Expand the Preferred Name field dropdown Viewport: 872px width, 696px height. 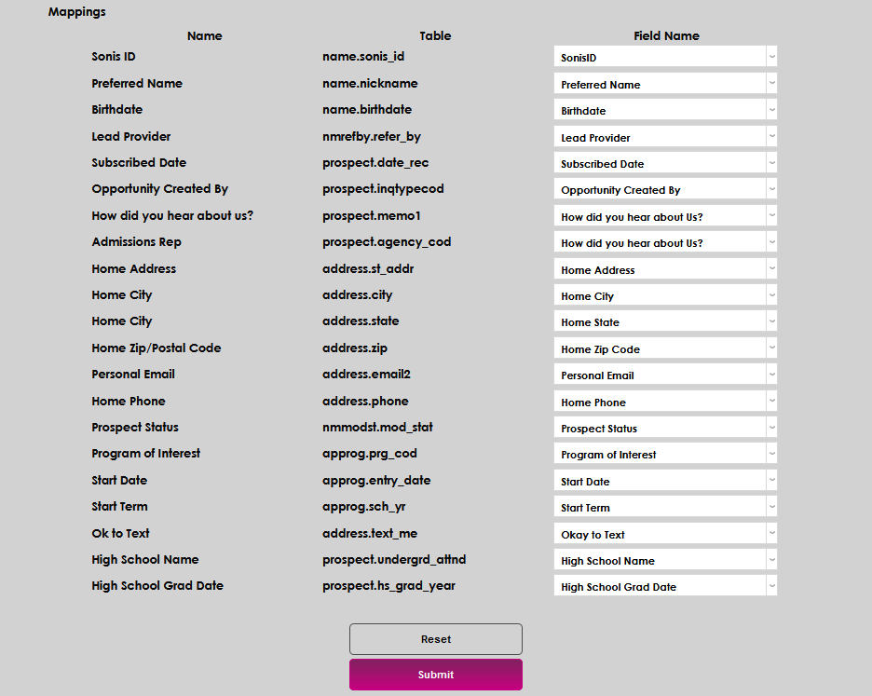pos(665,84)
